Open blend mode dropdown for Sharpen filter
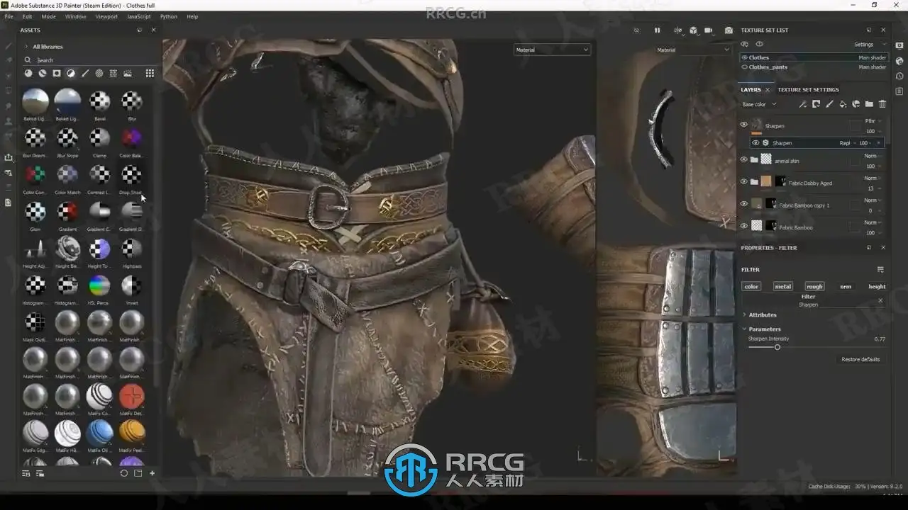Screen dimensions: 908x510 (848, 143)
